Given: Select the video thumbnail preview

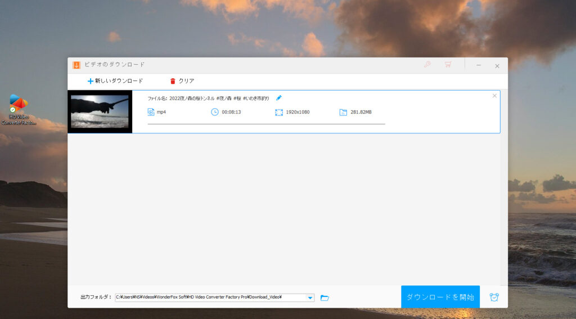Looking at the screenshot, I should (100, 111).
